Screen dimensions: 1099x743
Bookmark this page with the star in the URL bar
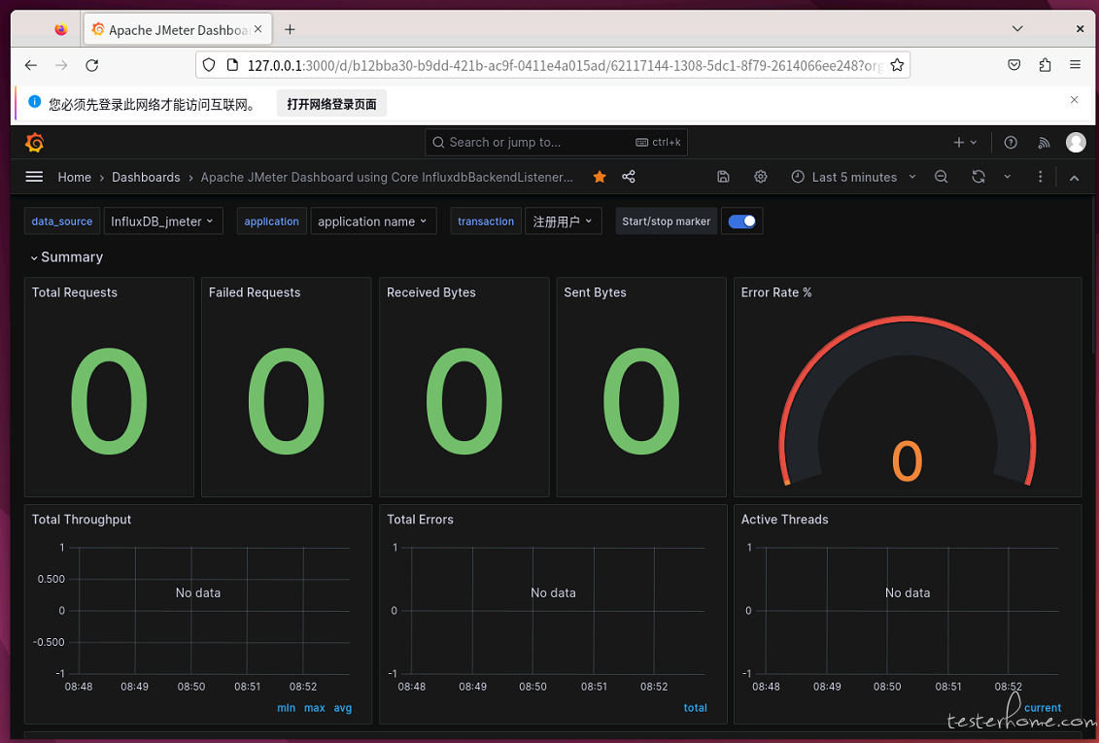897,65
